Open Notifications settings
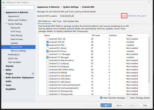154x110 pixels. [x=14, y=54]
